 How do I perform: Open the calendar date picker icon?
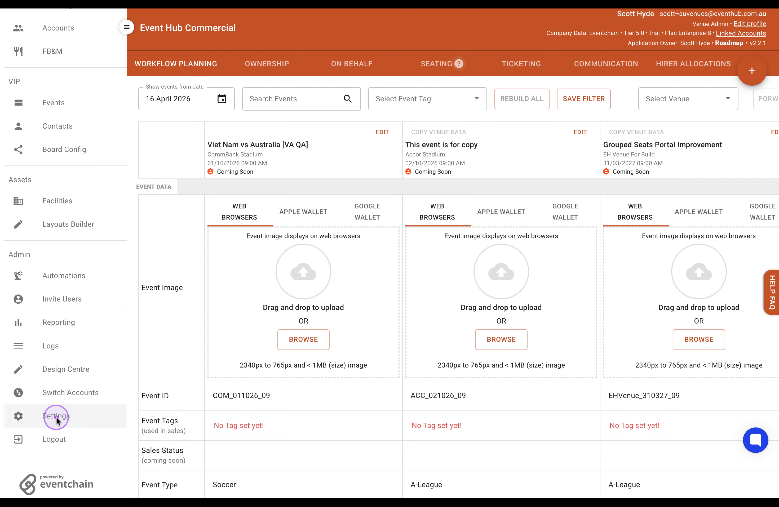click(222, 99)
